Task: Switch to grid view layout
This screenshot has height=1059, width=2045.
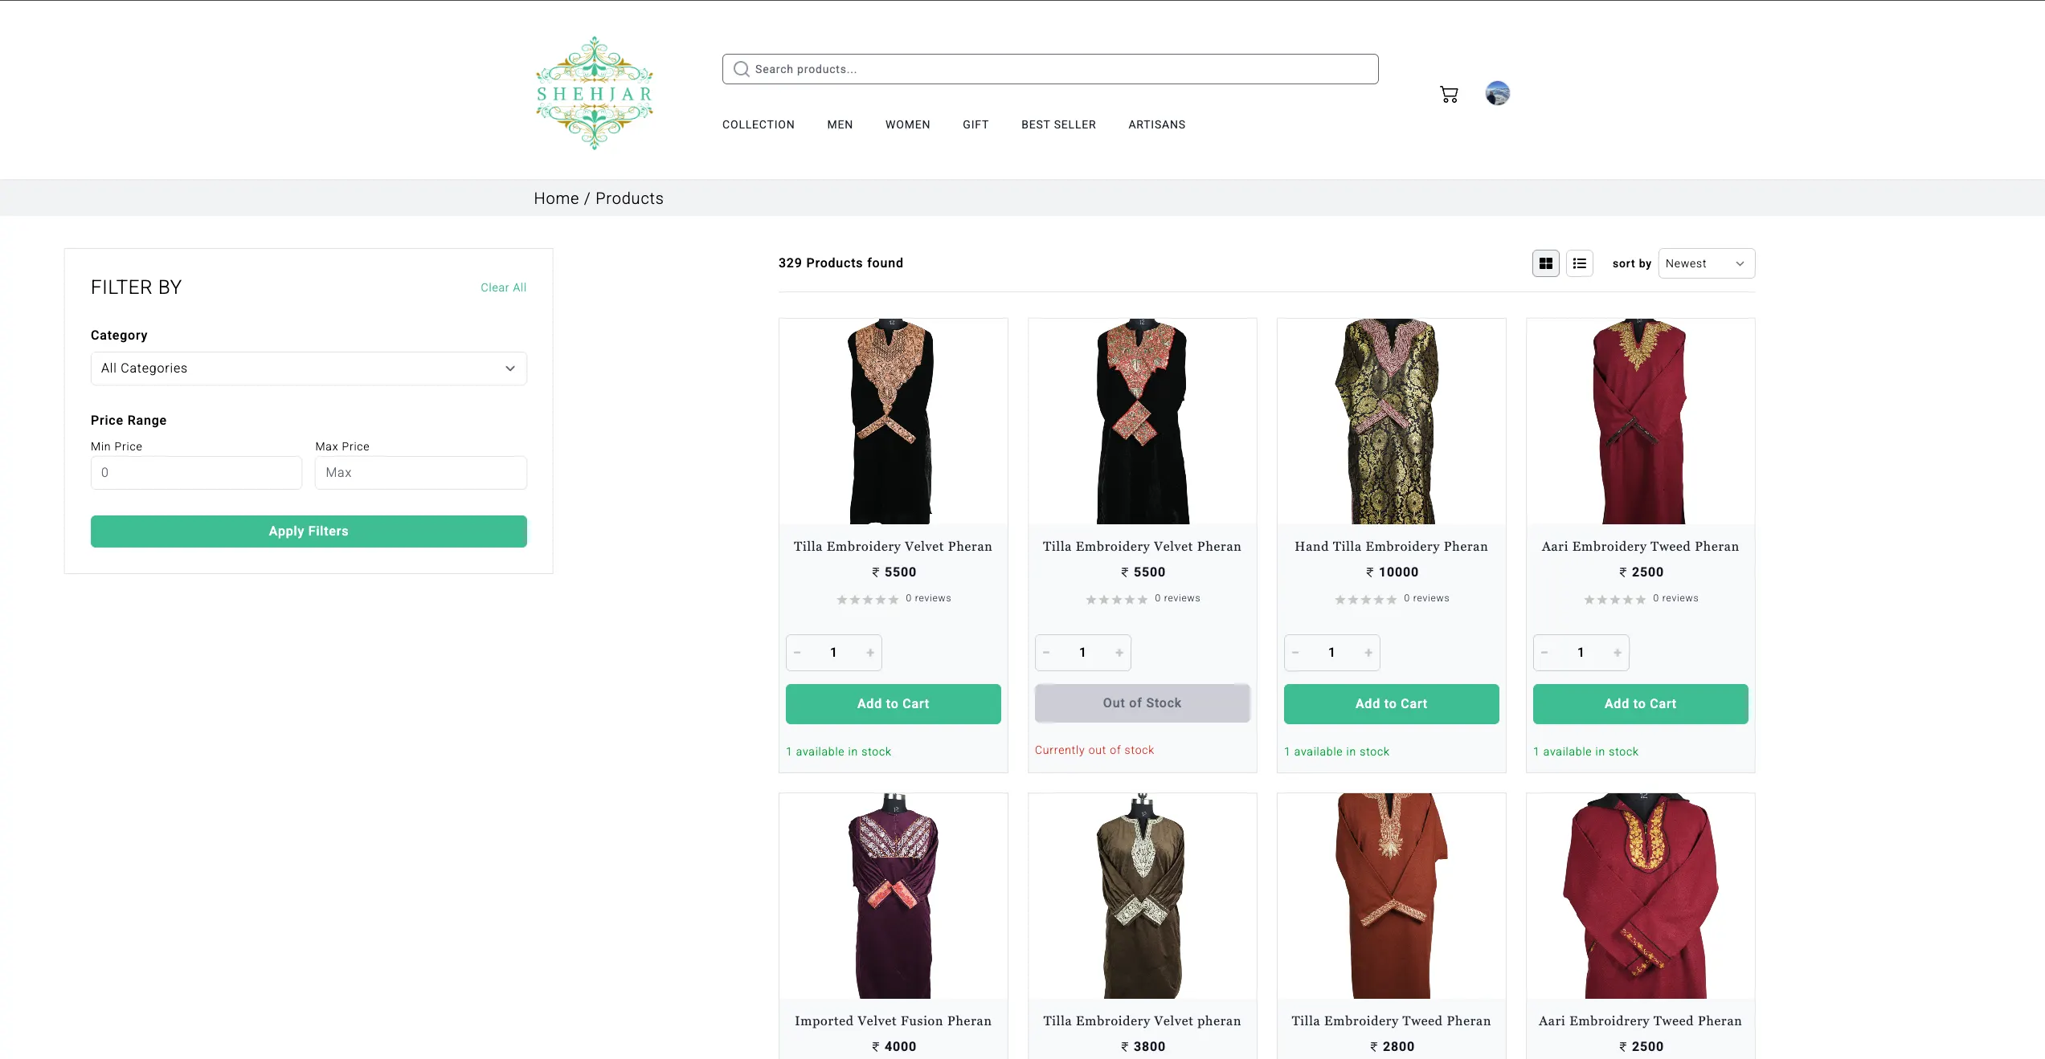Action: point(1545,263)
